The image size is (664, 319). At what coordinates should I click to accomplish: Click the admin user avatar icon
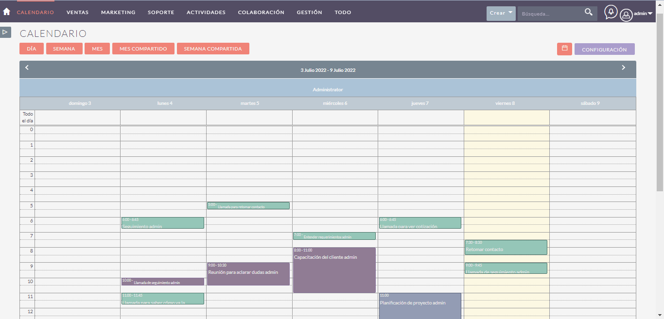[626, 15]
